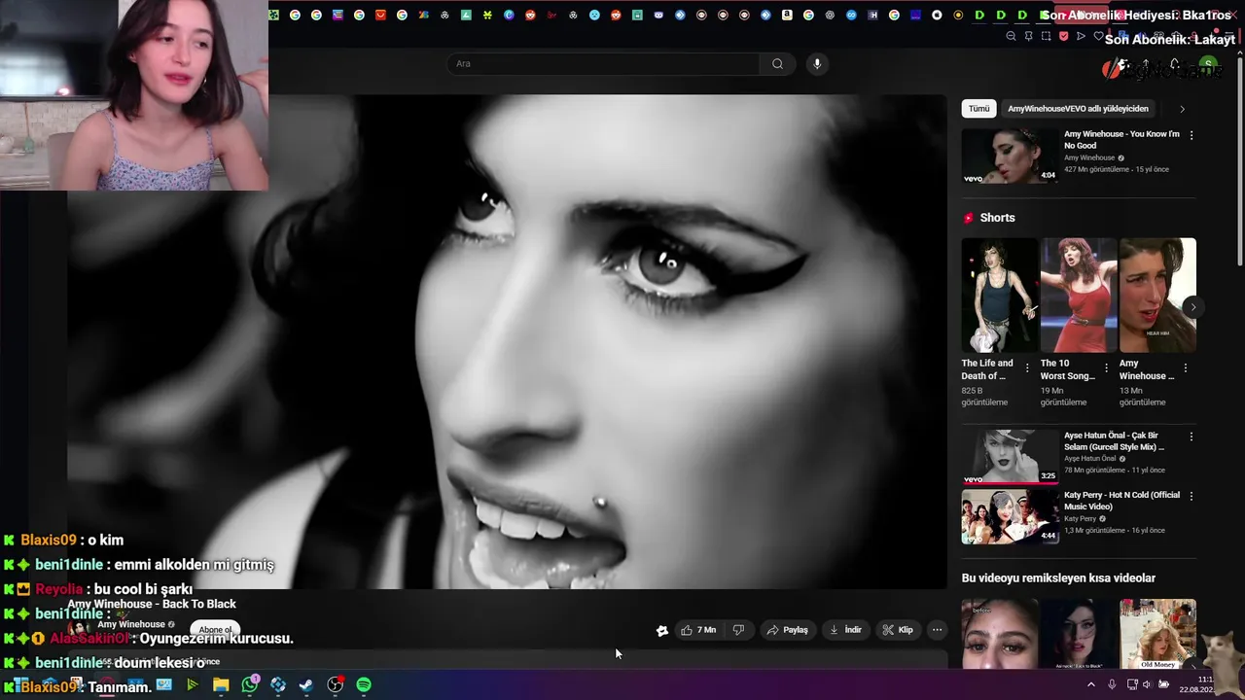Click the star badge icon left of like button
Screen dimensions: 1245x700
(662, 630)
